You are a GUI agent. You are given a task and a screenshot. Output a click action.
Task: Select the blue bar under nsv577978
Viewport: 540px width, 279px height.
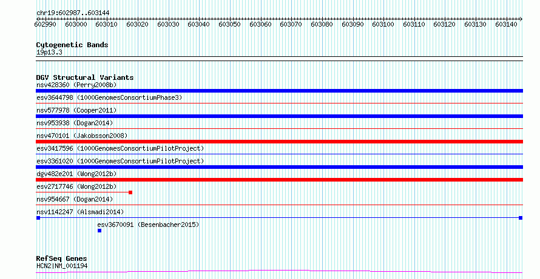pos(279,116)
